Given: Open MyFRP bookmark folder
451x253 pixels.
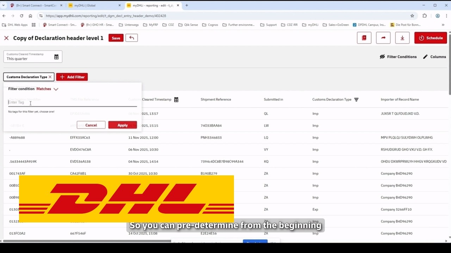Looking at the screenshot, I should 151,25.
